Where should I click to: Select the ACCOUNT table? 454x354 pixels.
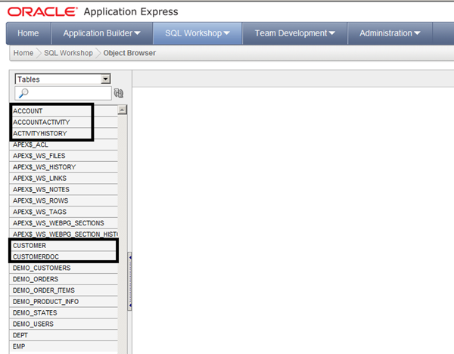click(x=64, y=111)
